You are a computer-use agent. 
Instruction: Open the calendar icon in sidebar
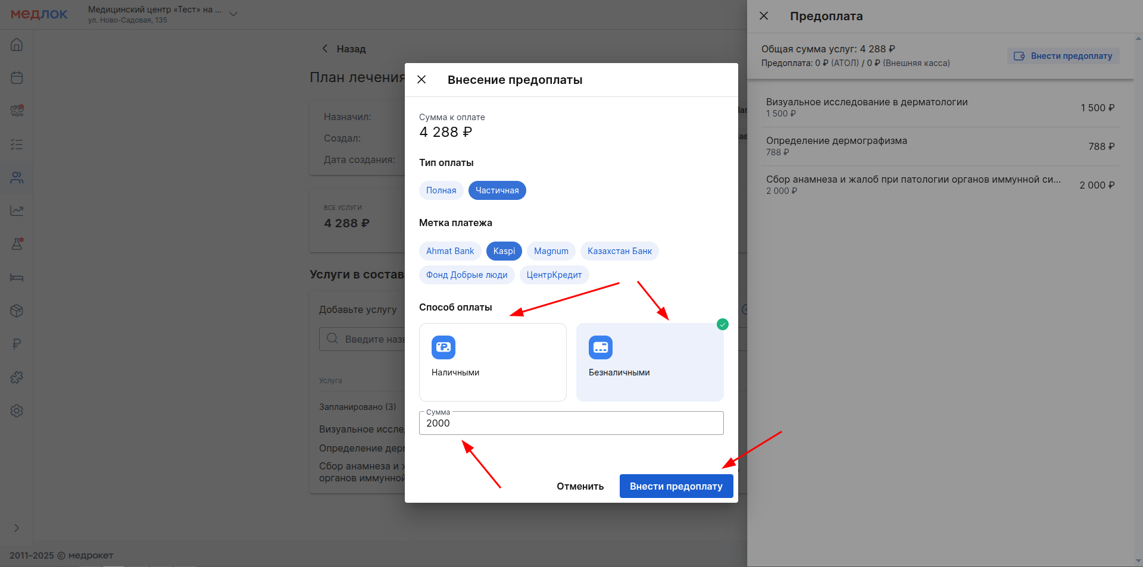click(x=17, y=78)
